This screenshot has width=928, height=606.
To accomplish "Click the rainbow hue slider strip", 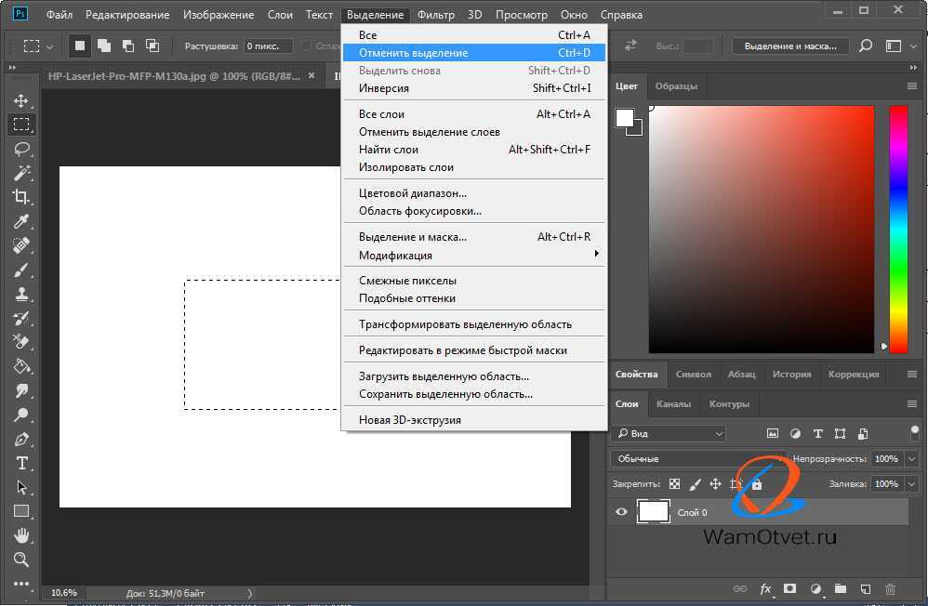I will point(898,230).
